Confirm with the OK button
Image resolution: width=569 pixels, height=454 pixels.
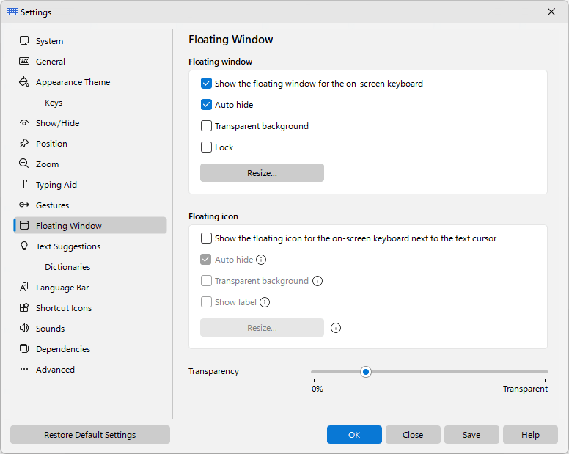[354, 435]
